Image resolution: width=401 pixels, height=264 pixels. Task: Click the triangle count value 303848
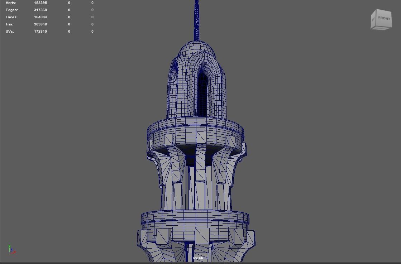[40, 24]
